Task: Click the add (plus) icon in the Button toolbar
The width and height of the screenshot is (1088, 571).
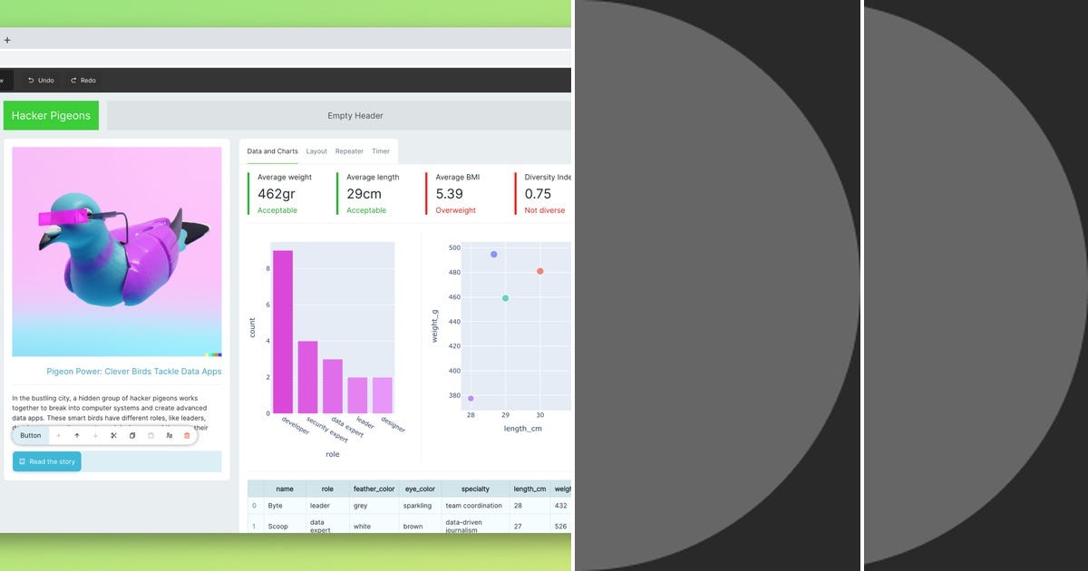Action: (59, 436)
